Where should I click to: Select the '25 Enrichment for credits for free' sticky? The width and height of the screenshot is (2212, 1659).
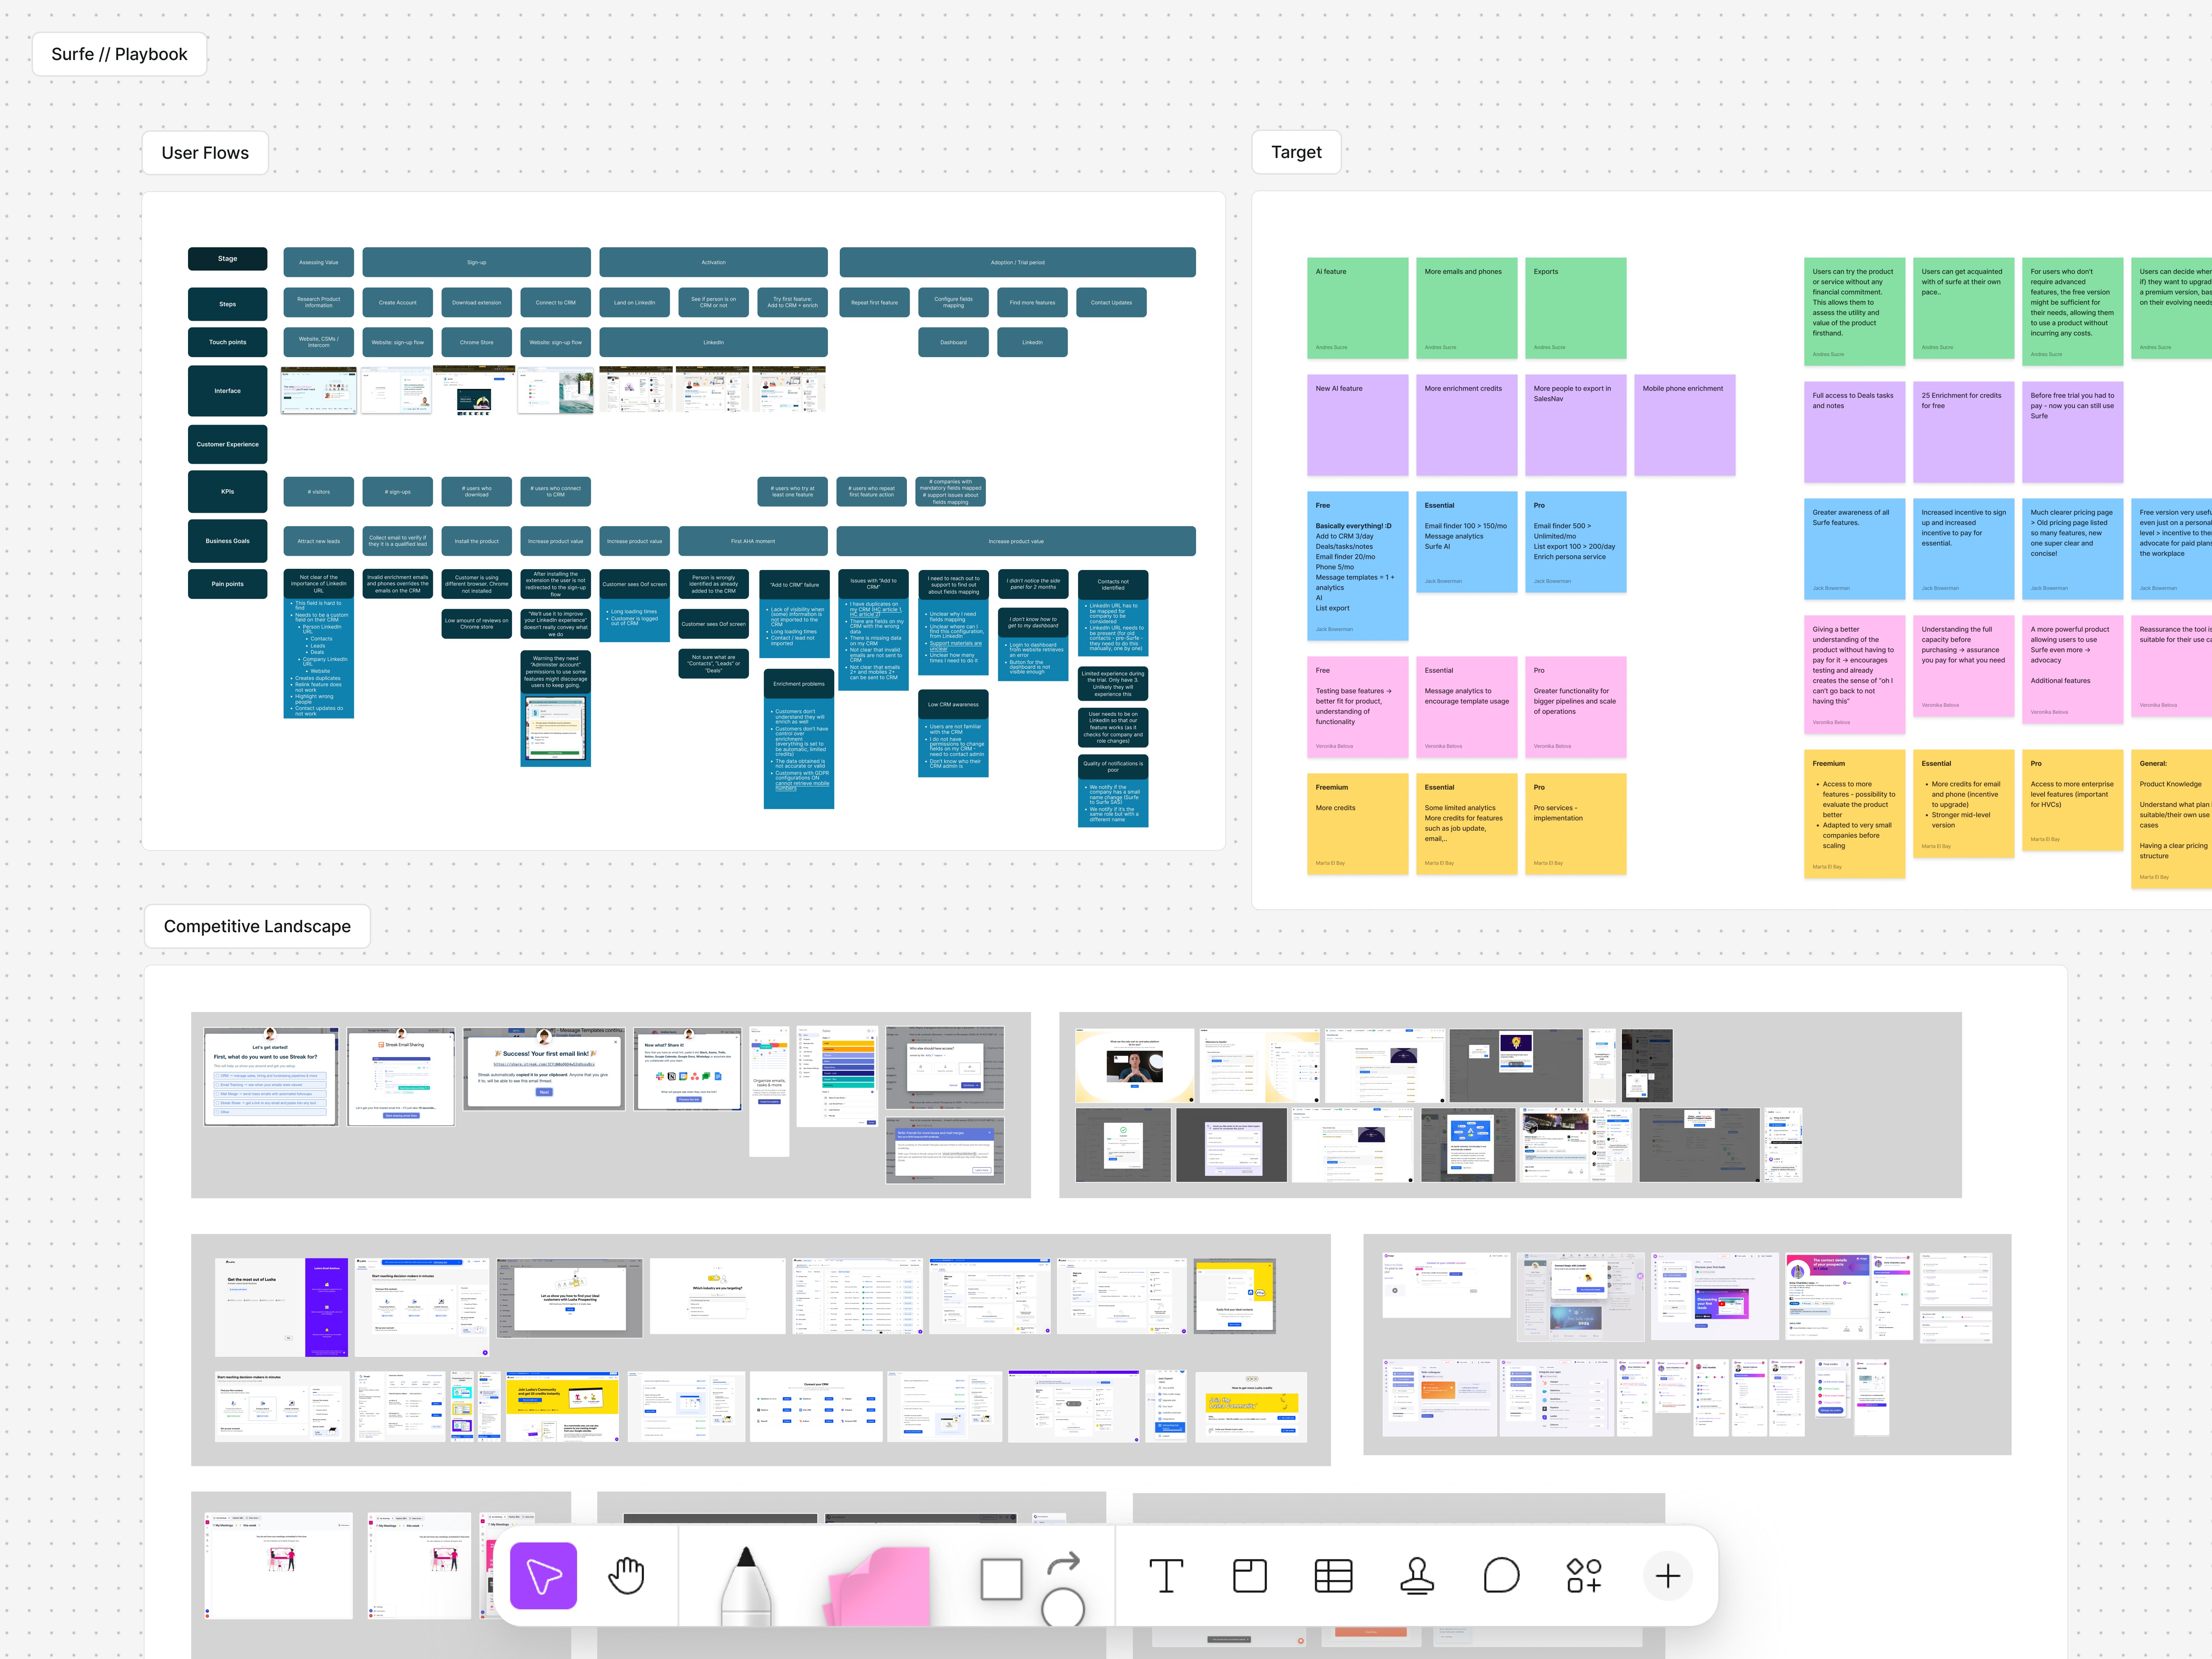[1964, 432]
